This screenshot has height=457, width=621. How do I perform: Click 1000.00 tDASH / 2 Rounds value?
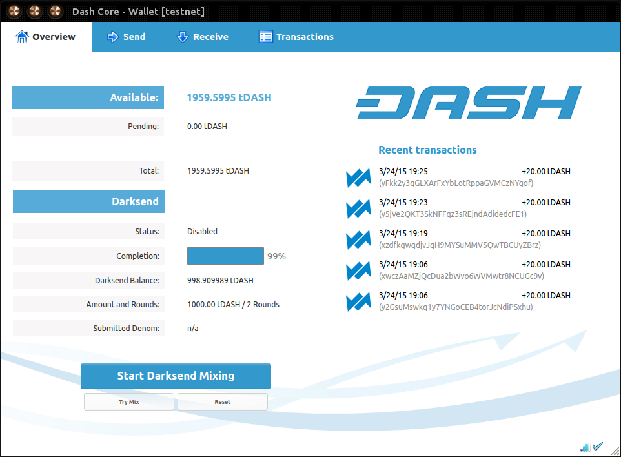pyautogui.click(x=233, y=304)
